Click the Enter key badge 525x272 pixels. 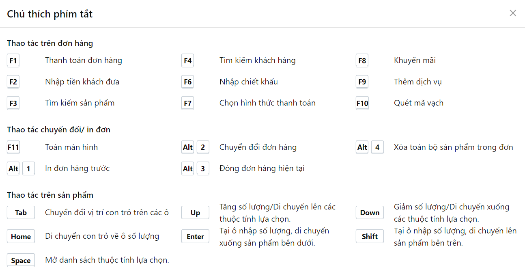pyautogui.click(x=195, y=236)
